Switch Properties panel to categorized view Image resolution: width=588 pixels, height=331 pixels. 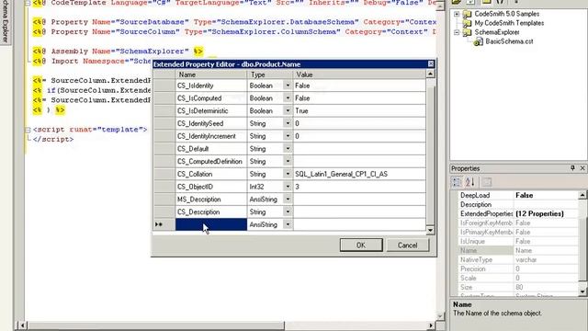[x=457, y=182]
